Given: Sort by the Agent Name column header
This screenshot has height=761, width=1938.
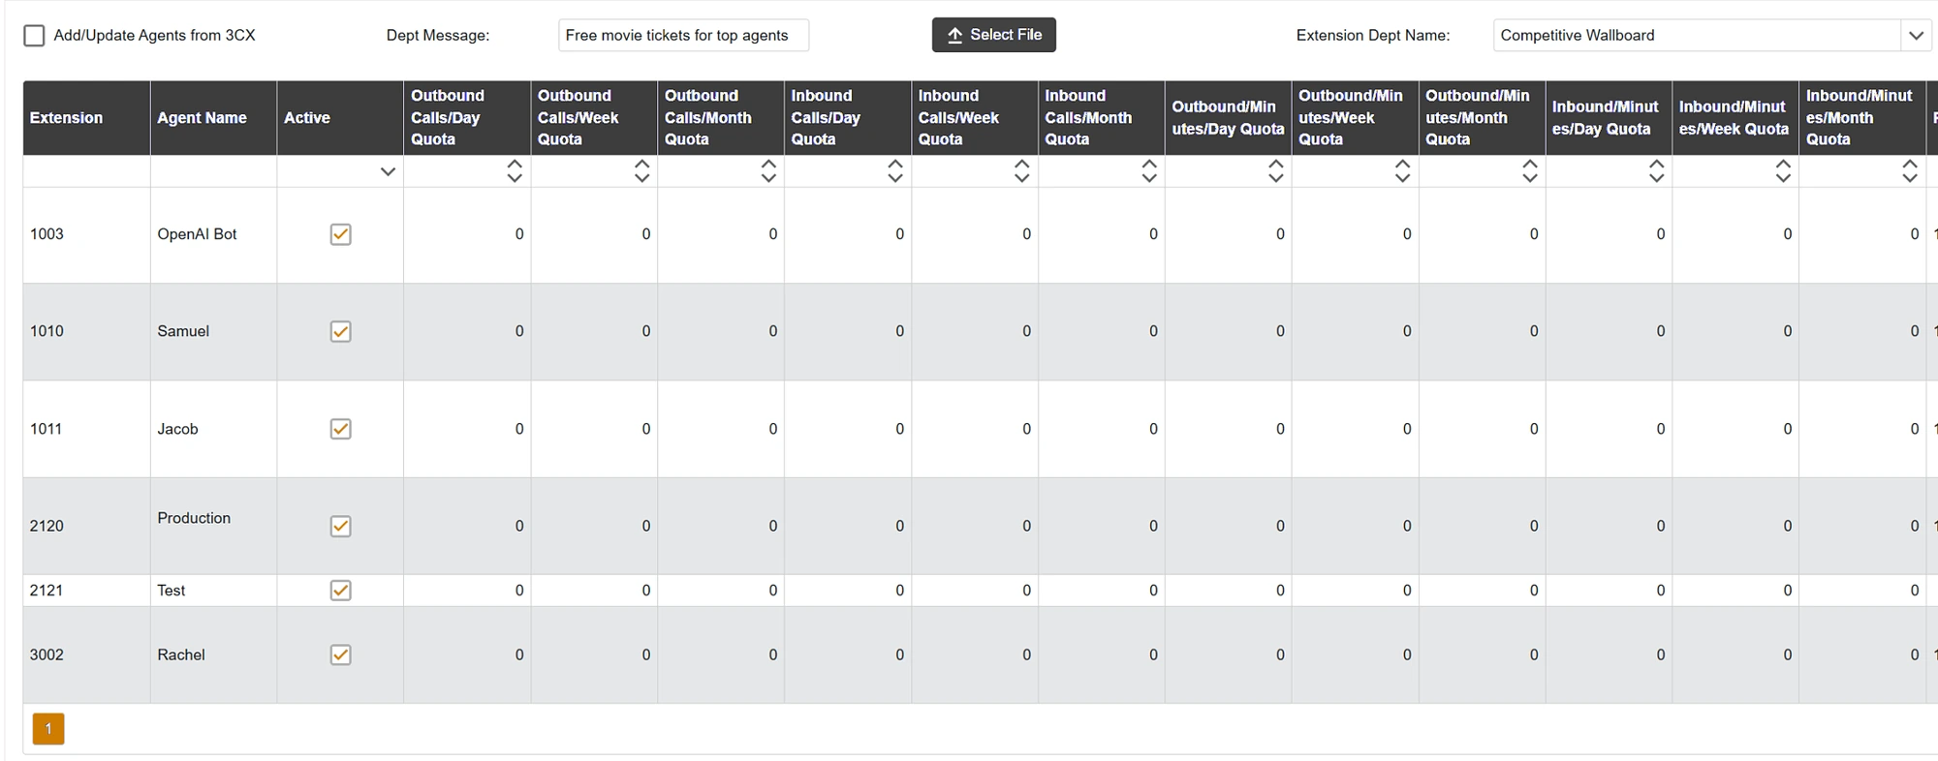Looking at the screenshot, I should (x=213, y=118).
